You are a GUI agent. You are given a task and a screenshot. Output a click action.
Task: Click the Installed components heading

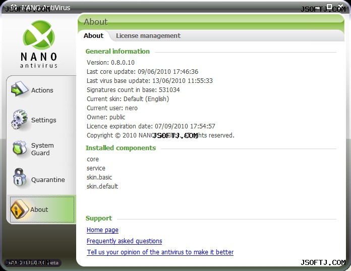(x=121, y=148)
